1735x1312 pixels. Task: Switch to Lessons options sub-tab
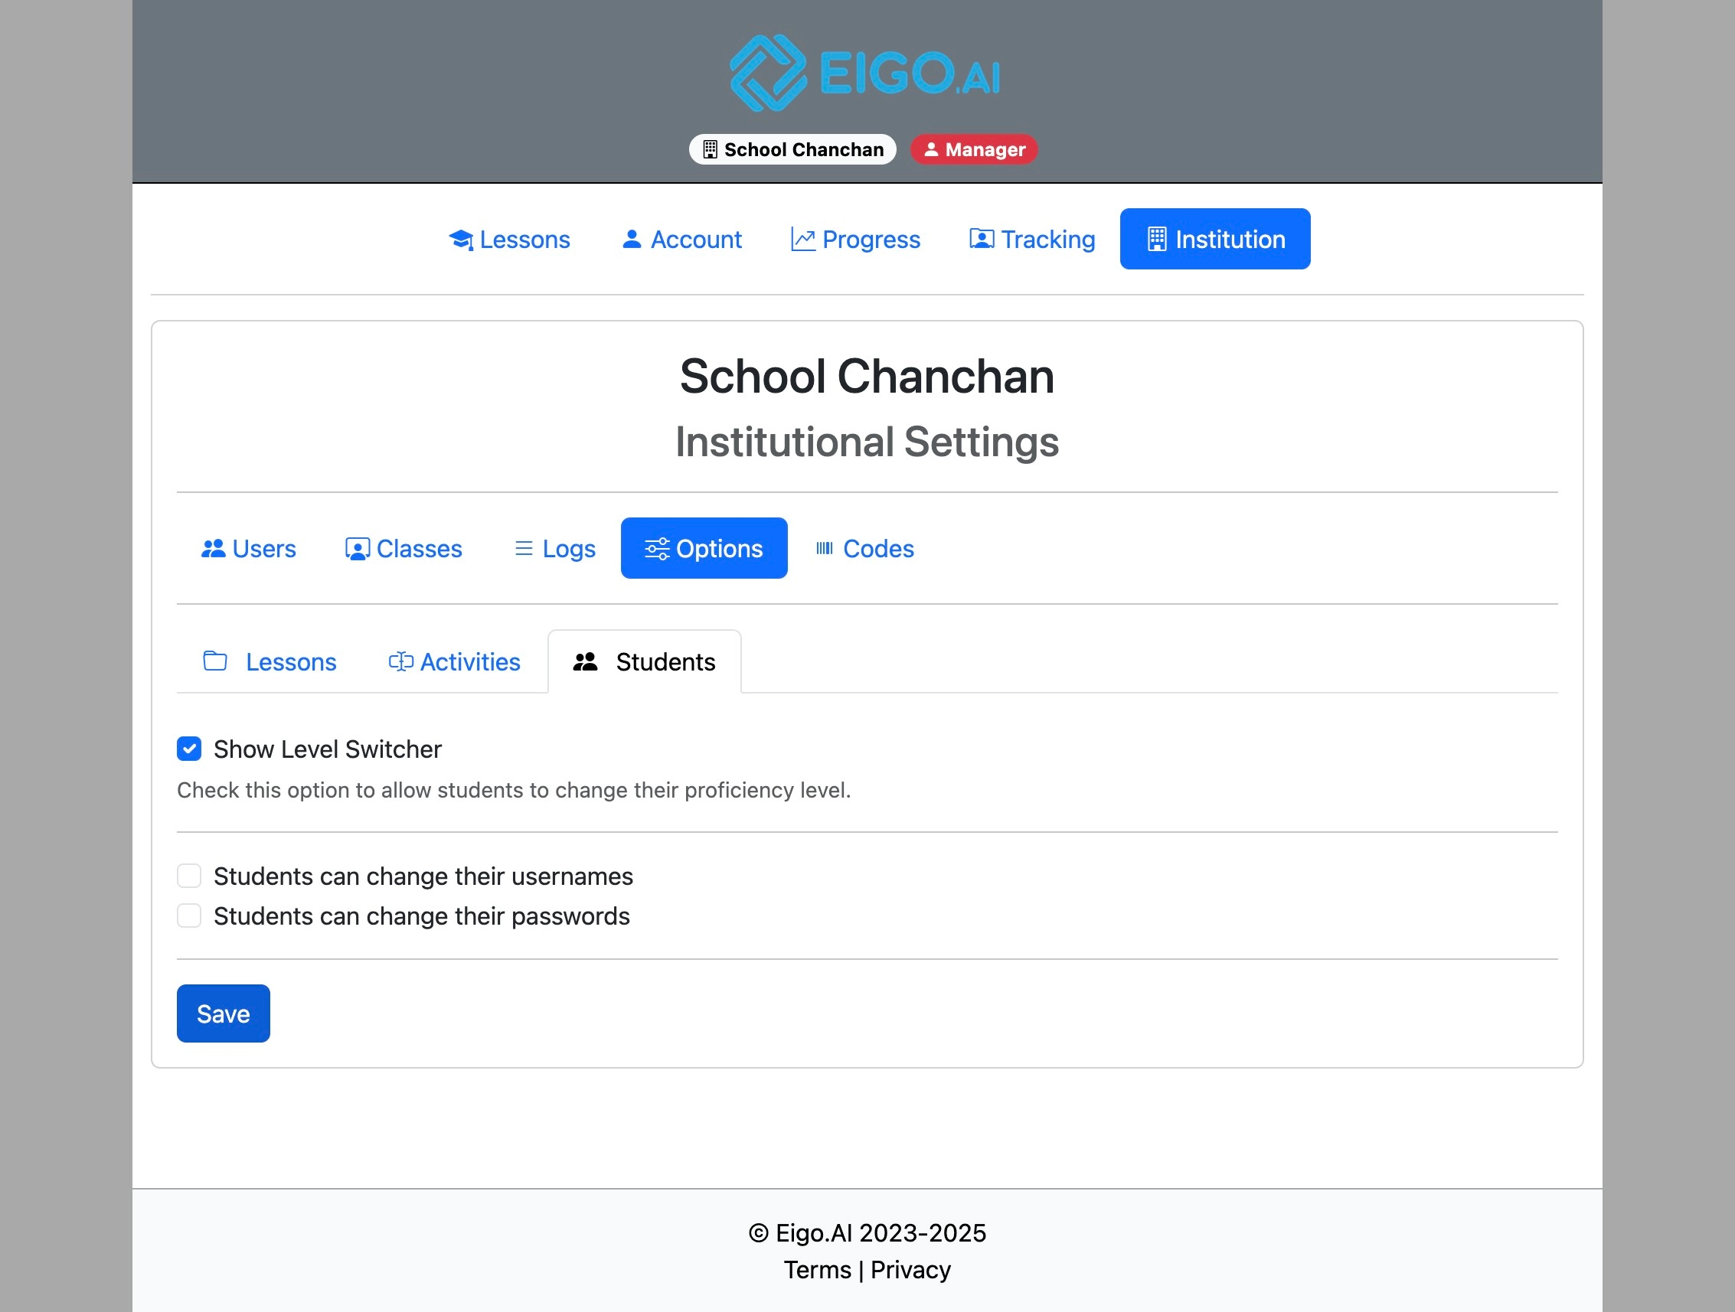pos(270,662)
